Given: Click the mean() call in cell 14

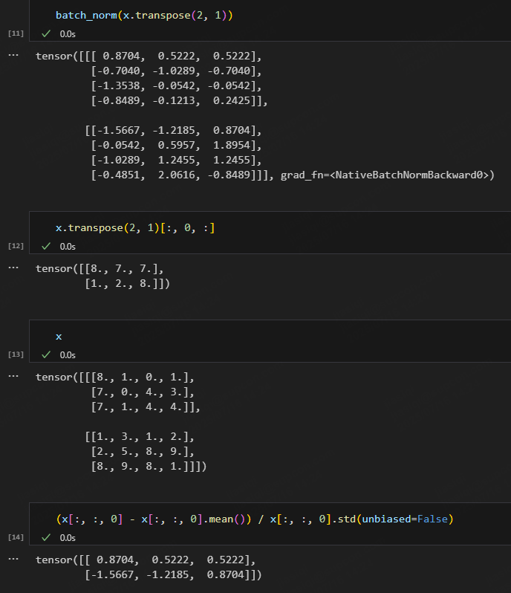Looking at the screenshot, I should pyautogui.click(x=227, y=519).
